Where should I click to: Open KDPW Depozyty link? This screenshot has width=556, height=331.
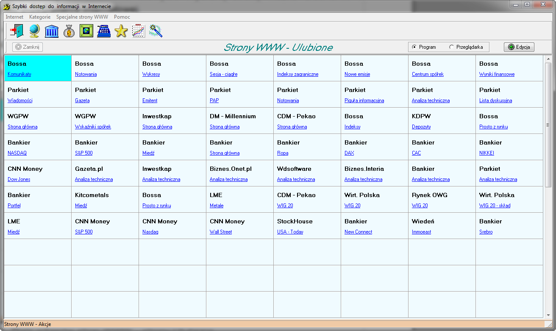421,127
